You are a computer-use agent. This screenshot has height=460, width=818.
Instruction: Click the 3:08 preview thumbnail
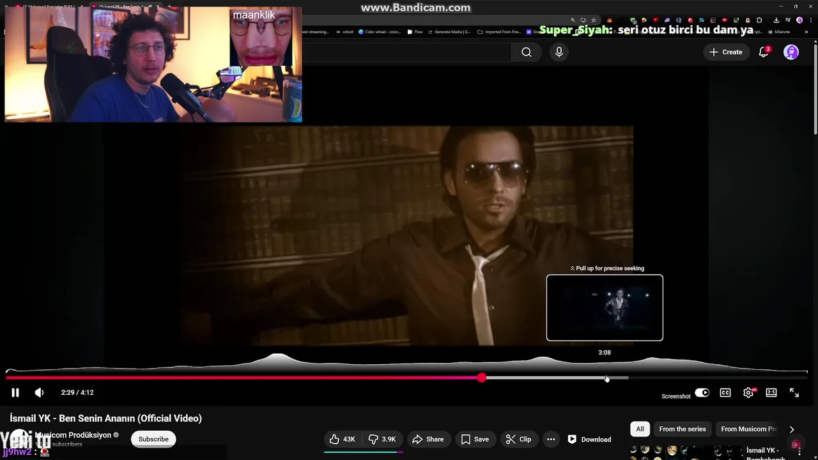tap(605, 307)
